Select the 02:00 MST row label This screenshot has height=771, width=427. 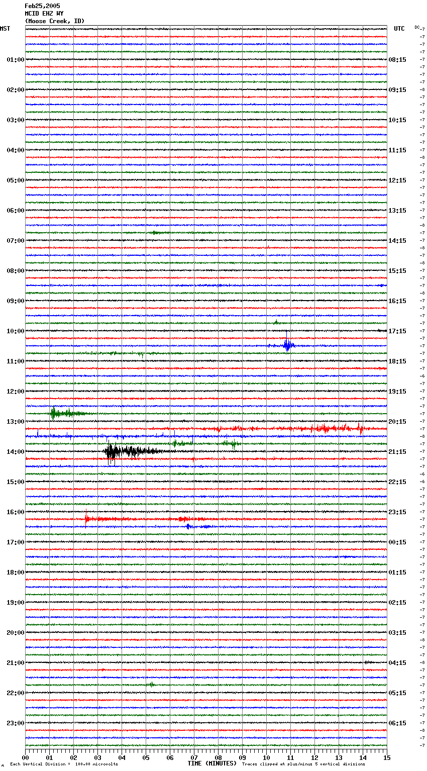[x=16, y=90]
